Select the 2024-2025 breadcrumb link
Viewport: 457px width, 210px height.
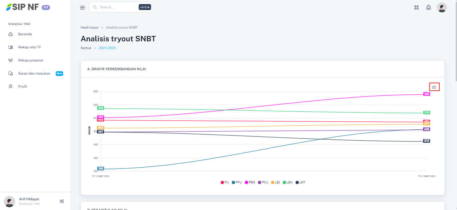click(x=107, y=48)
